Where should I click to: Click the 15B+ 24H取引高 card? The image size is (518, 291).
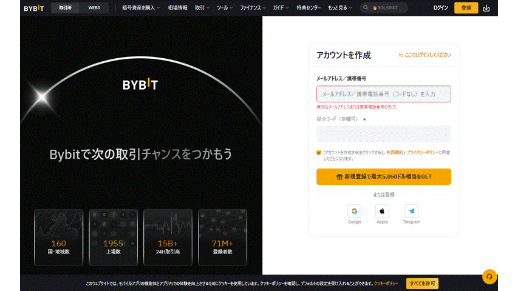(168, 237)
